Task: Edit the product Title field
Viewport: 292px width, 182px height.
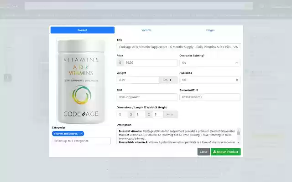Action: coord(178,47)
